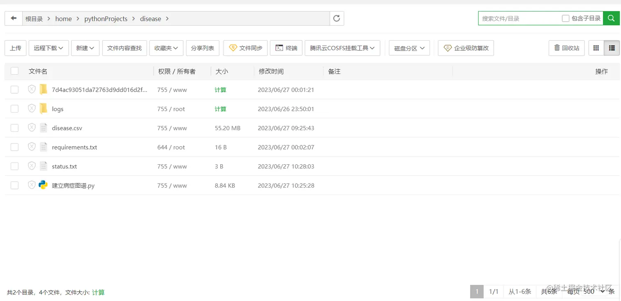The width and height of the screenshot is (621, 301).
Task: Sort by the 大小 column header
Action: (222, 71)
